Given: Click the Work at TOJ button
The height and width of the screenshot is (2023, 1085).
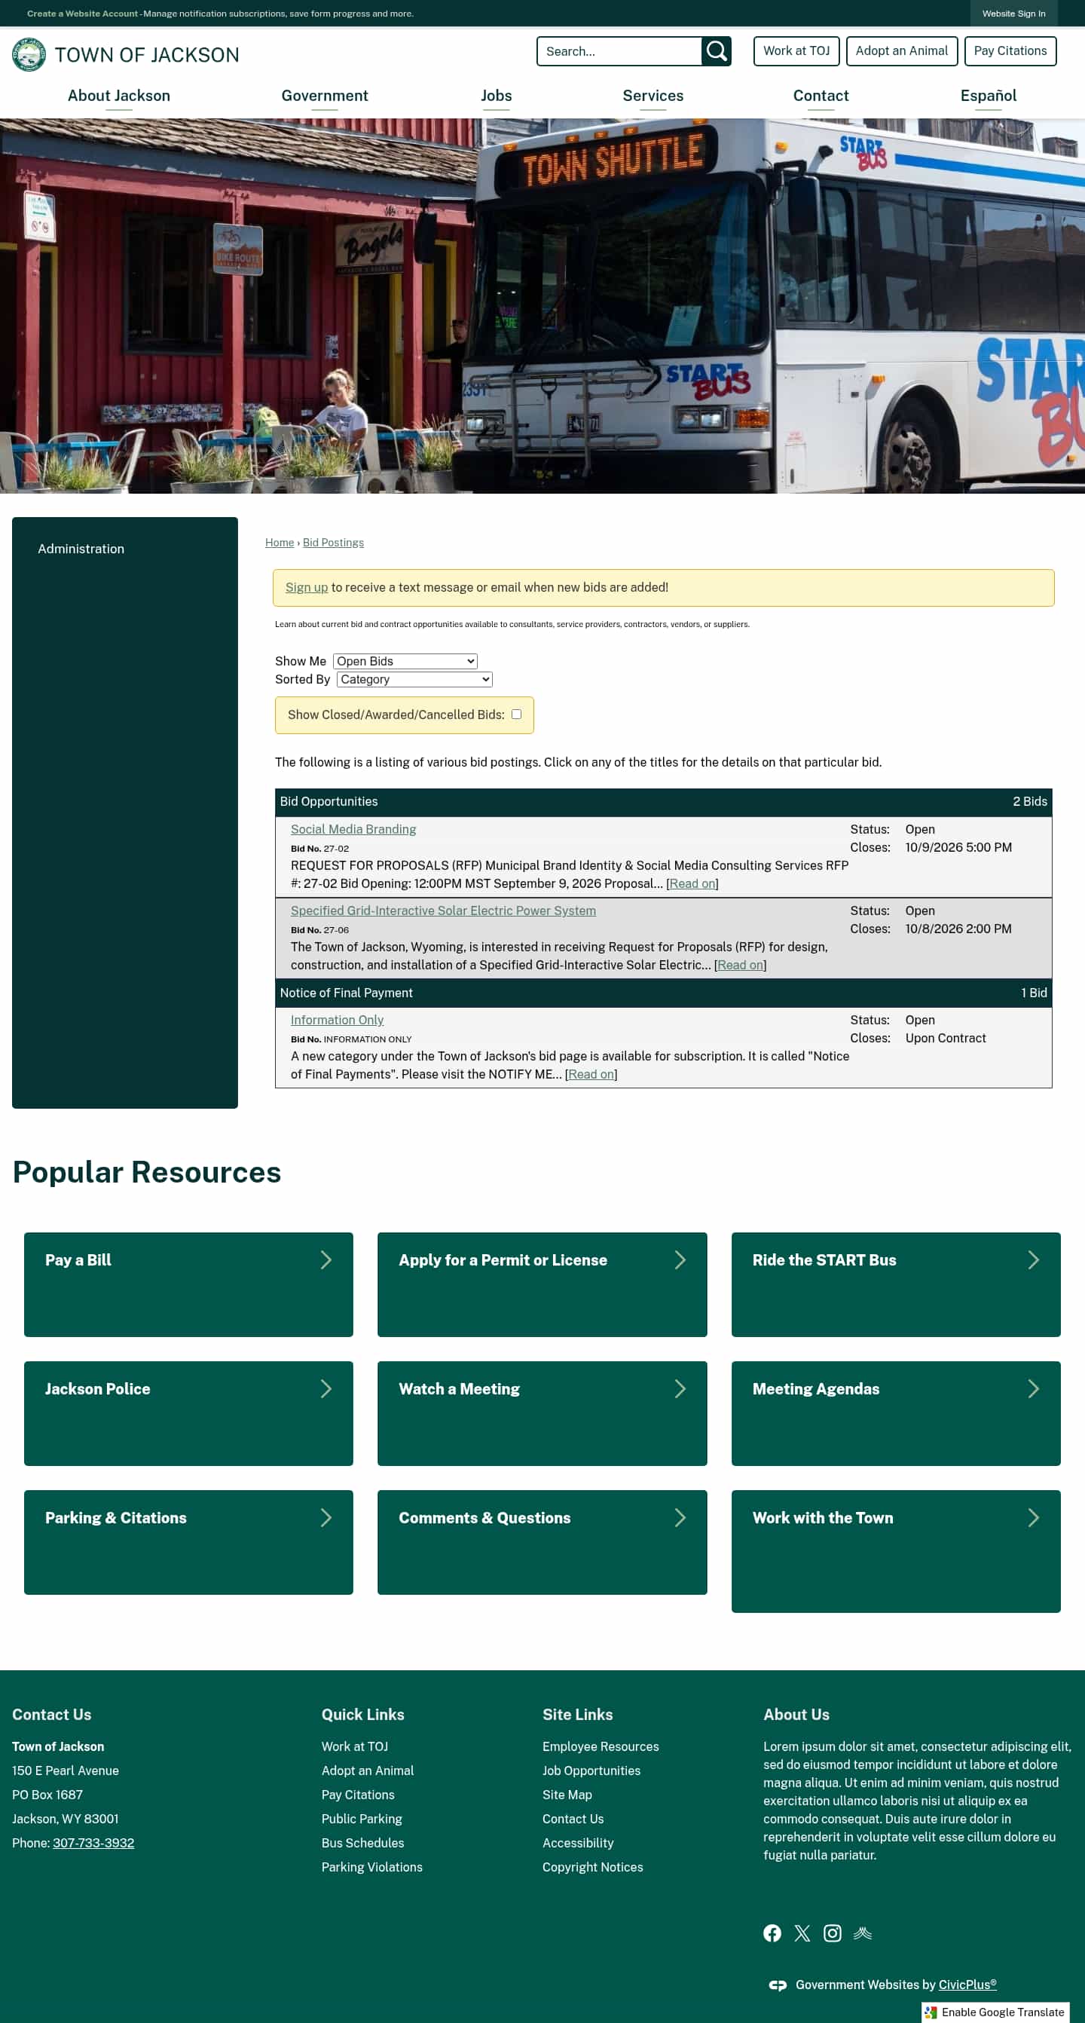Looking at the screenshot, I should 796,51.
